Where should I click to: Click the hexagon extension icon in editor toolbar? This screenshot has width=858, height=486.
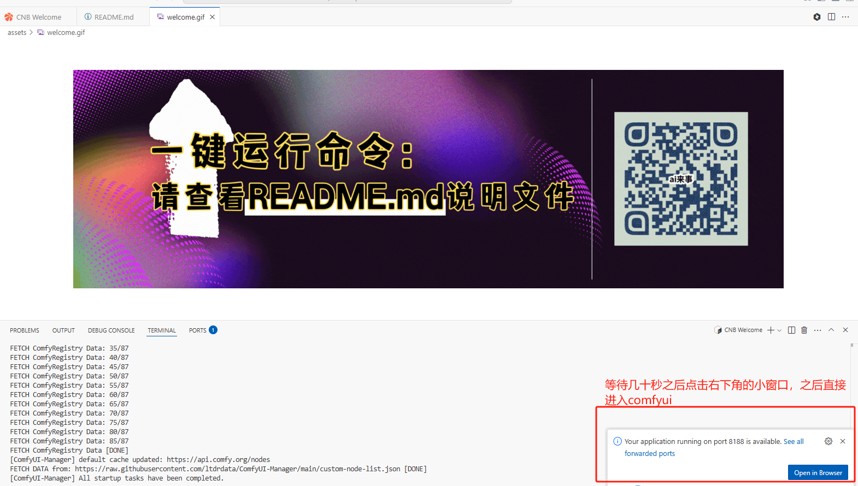(817, 17)
